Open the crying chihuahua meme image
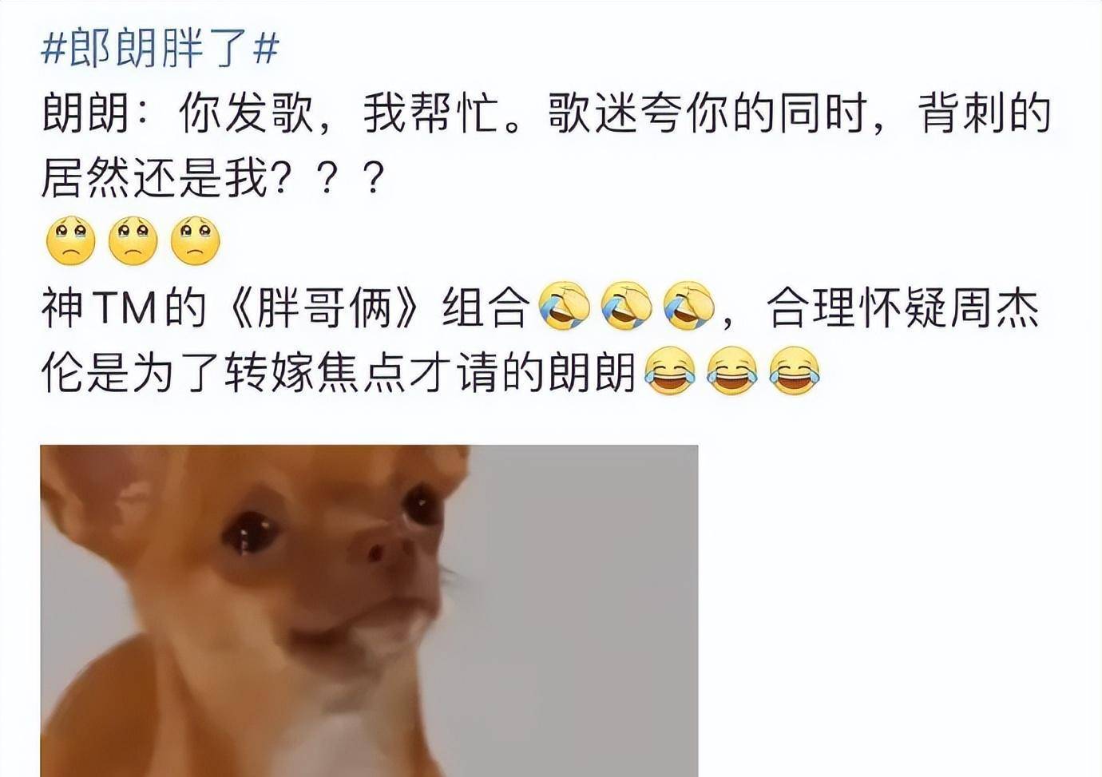The width and height of the screenshot is (1102, 777). pyautogui.click(x=369, y=611)
